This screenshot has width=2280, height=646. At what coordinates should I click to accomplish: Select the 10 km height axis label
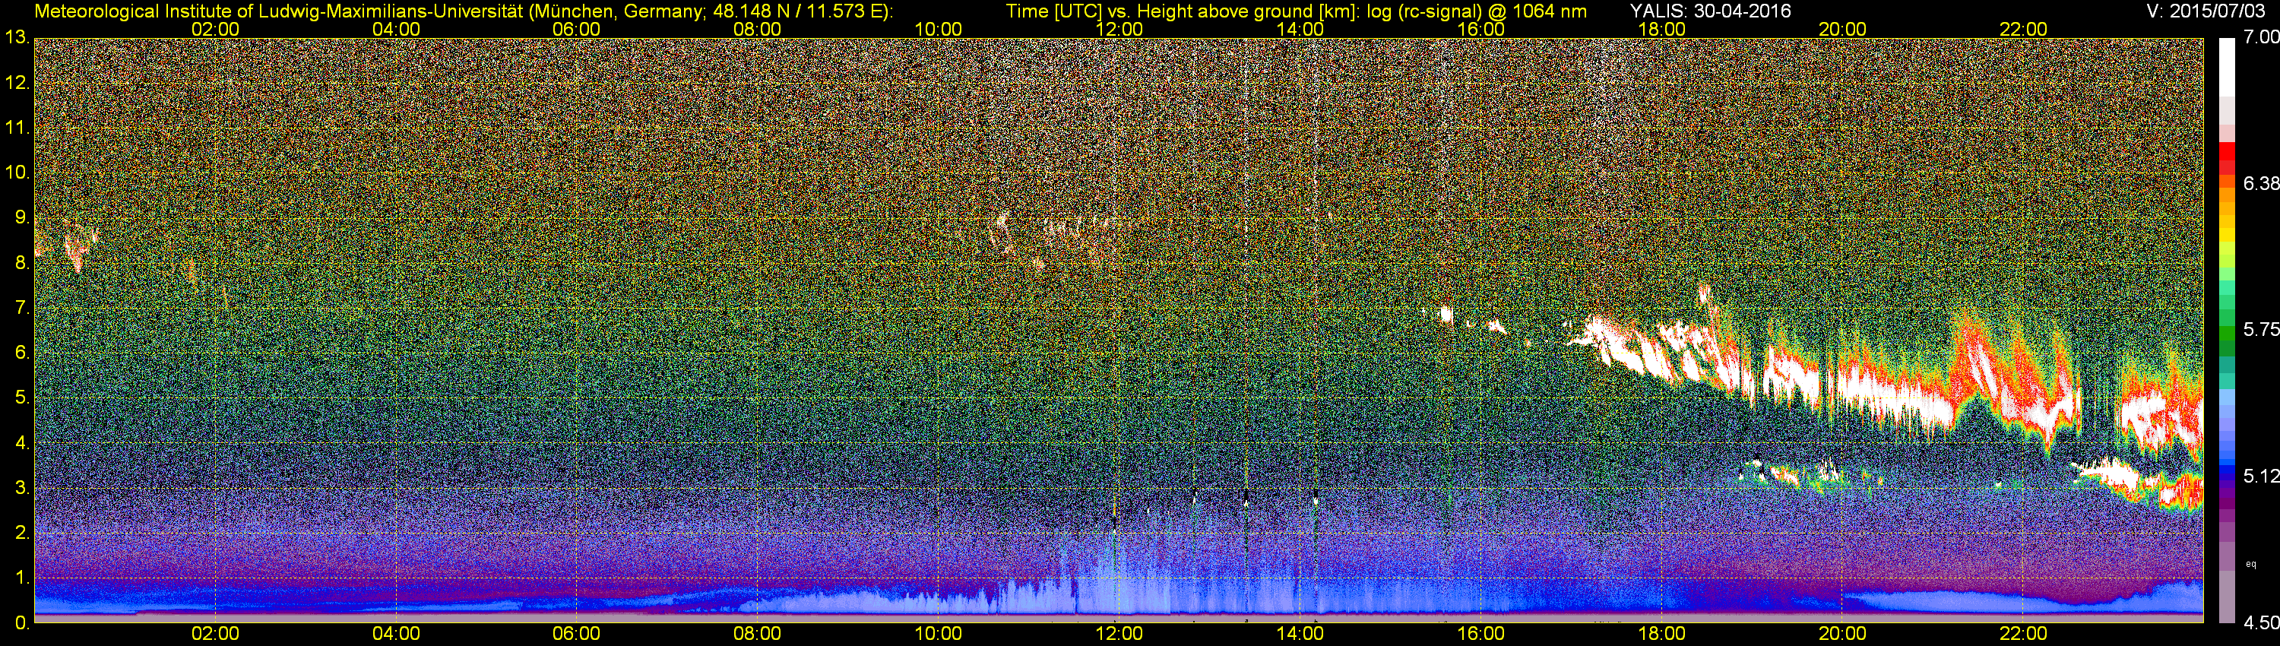pos(17,172)
